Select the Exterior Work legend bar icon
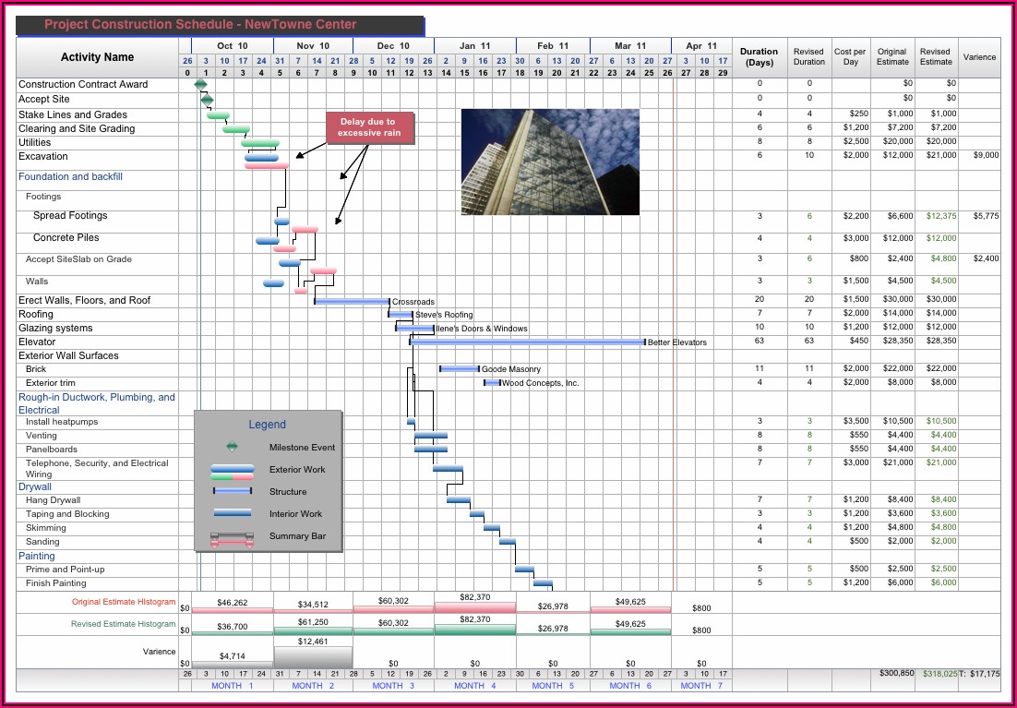The height and width of the screenshot is (708, 1017). [232, 471]
